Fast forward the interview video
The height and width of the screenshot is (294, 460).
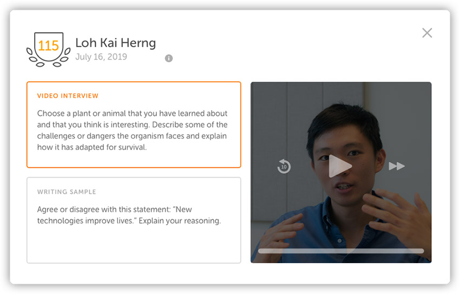397,166
